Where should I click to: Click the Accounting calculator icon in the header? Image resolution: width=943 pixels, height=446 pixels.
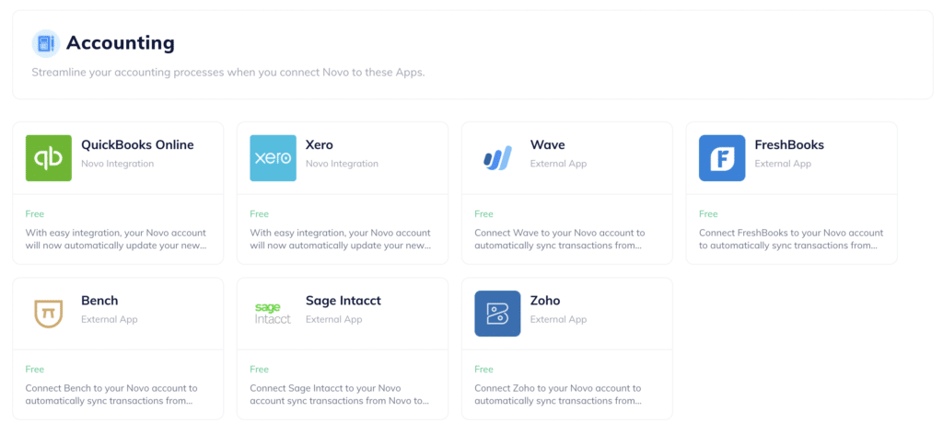pos(46,43)
